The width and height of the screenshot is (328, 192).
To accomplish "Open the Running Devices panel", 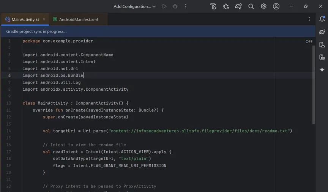I will pyautogui.click(x=322, y=57).
